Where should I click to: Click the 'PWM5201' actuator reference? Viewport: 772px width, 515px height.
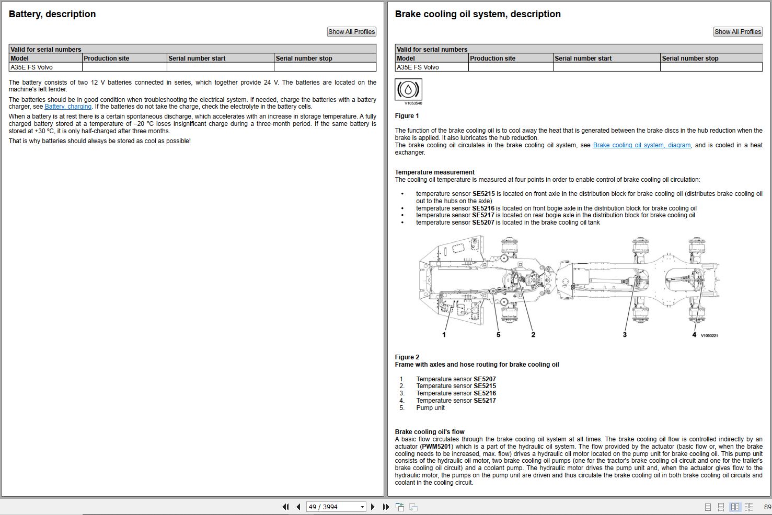[x=436, y=447]
